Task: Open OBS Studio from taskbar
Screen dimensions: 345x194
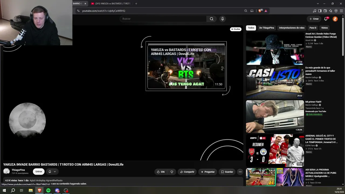Action: 66,190
